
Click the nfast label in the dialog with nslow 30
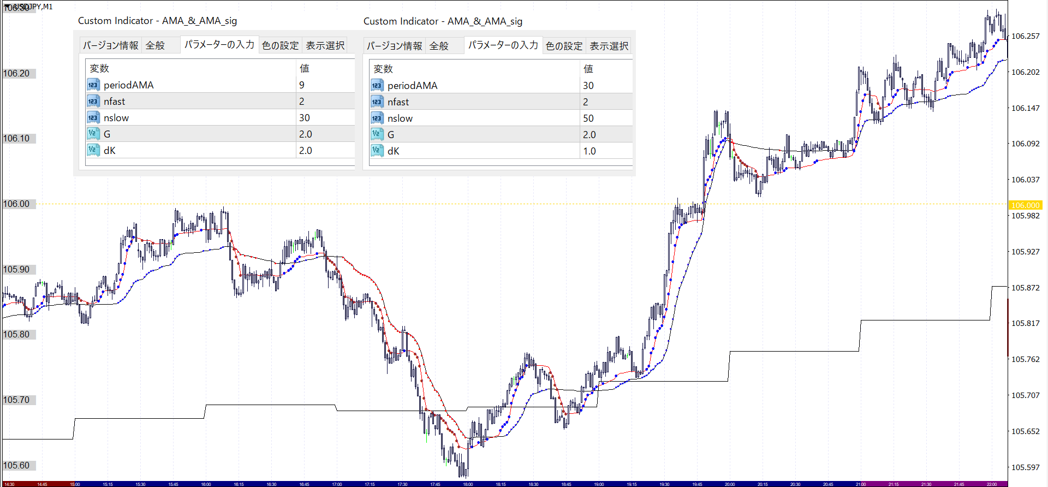[115, 101]
